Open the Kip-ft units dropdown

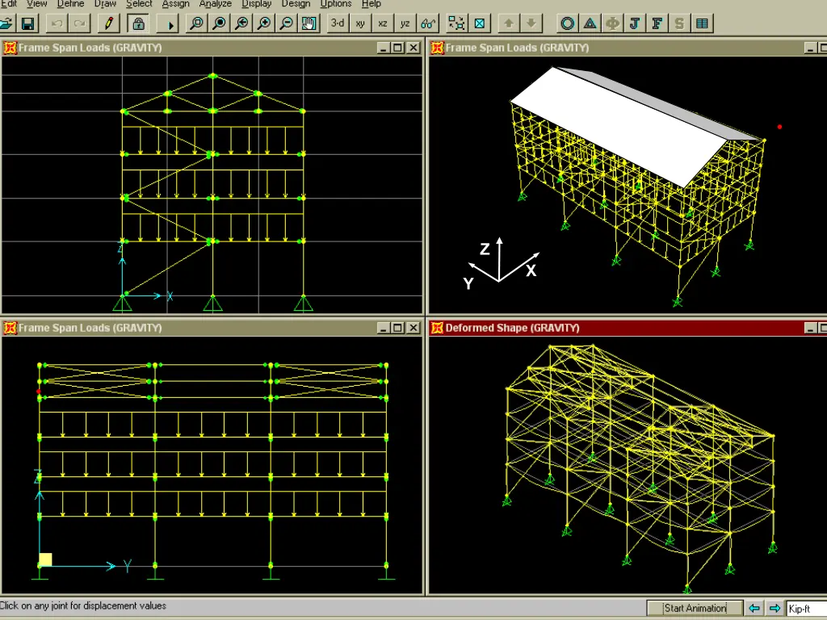click(x=806, y=608)
